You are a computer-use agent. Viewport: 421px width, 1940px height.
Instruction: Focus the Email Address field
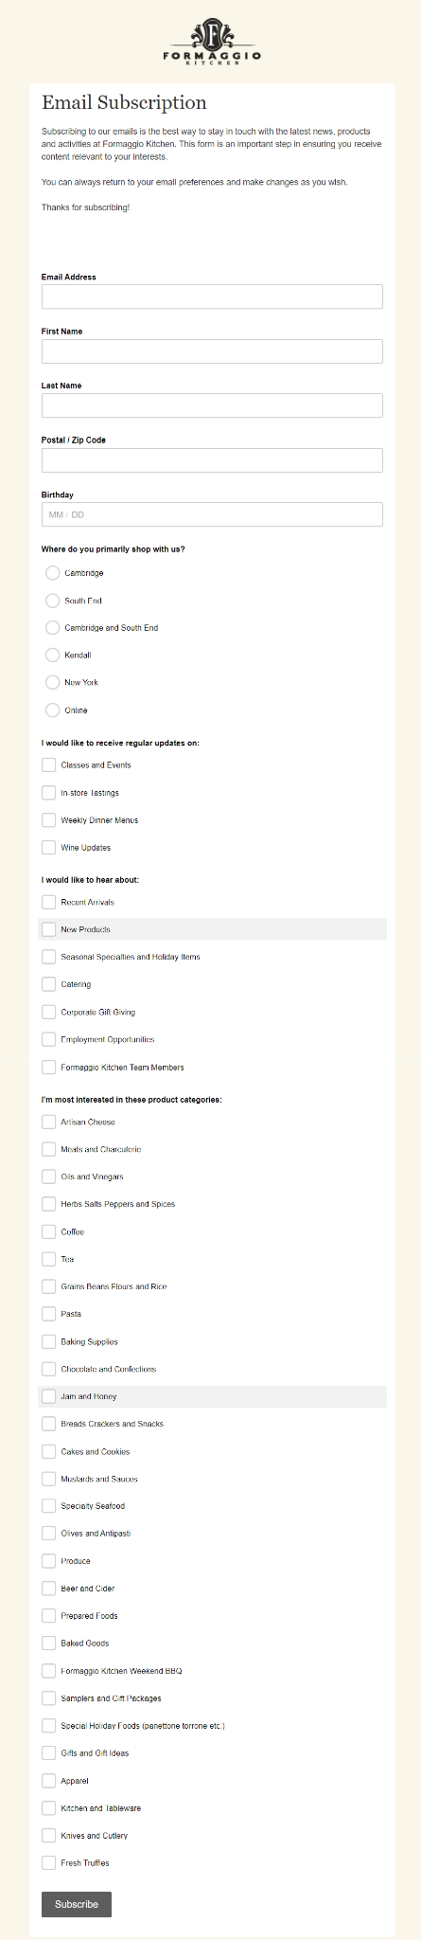(x=212, y=296)
